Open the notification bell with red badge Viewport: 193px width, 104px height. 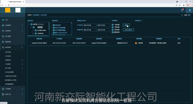point(182,10)
